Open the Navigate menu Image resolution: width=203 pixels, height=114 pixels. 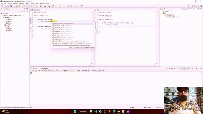point(22,3)
